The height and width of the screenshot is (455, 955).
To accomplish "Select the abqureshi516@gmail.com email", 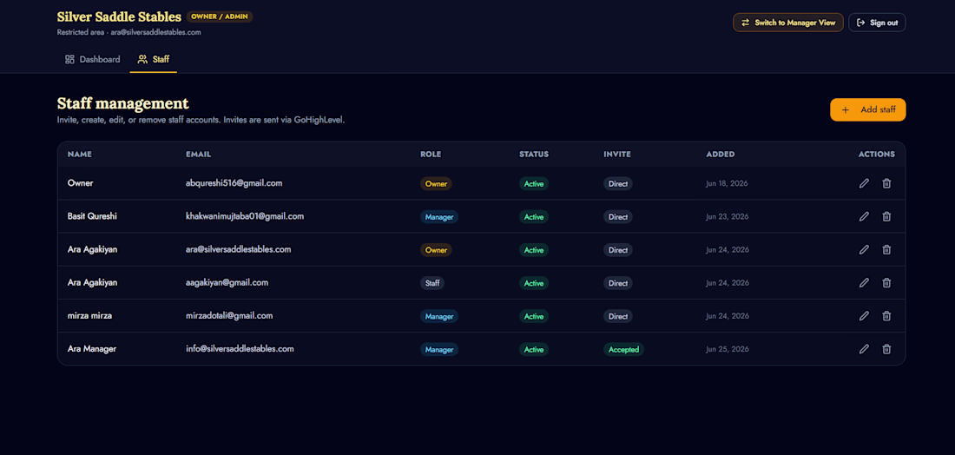I will (x=234, y=182).
